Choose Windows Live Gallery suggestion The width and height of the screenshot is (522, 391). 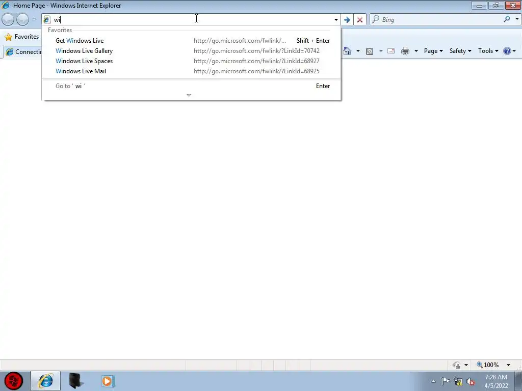click(191, 51)
